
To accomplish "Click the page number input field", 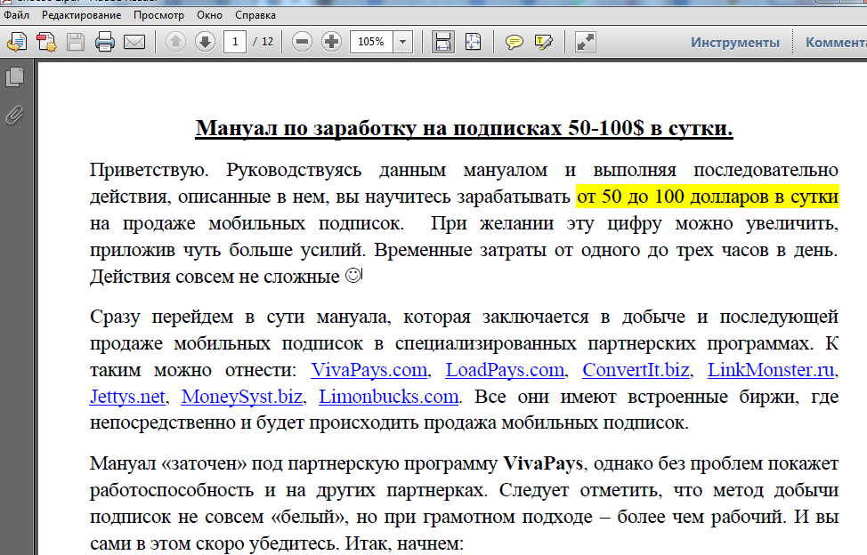I will (x=235, y=42).
